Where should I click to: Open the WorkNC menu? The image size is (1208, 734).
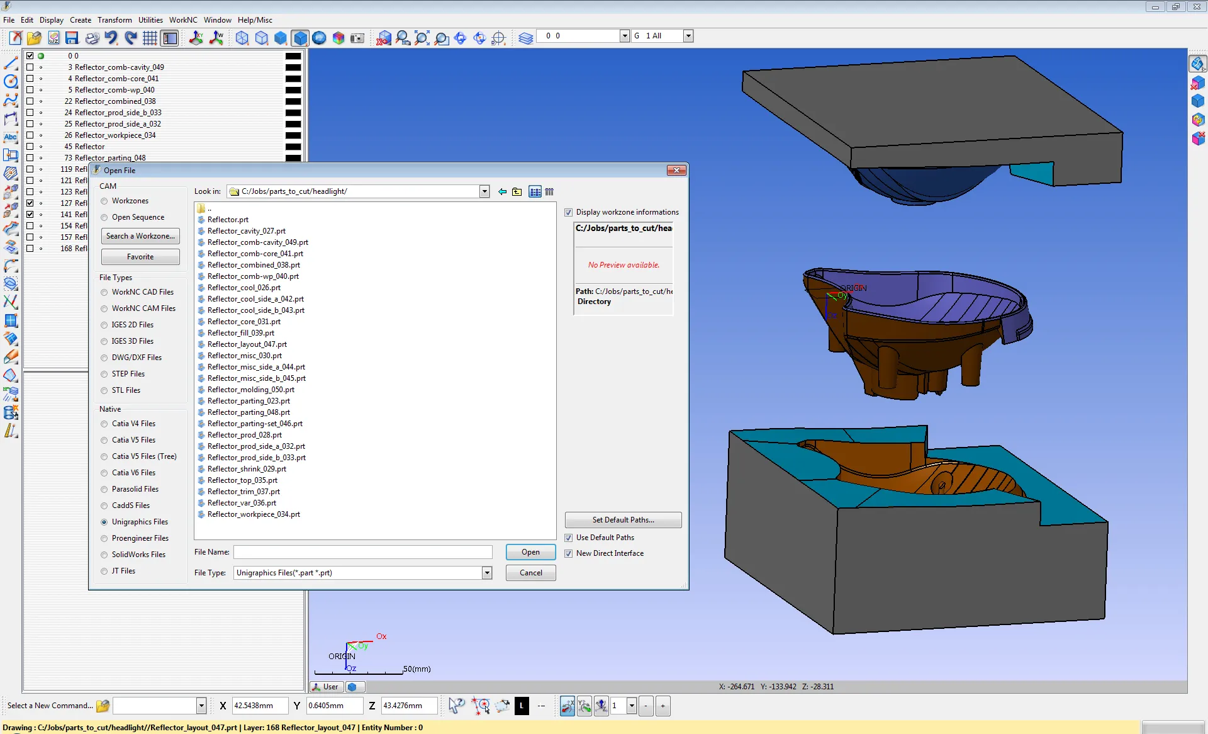(x=182, y=20)
